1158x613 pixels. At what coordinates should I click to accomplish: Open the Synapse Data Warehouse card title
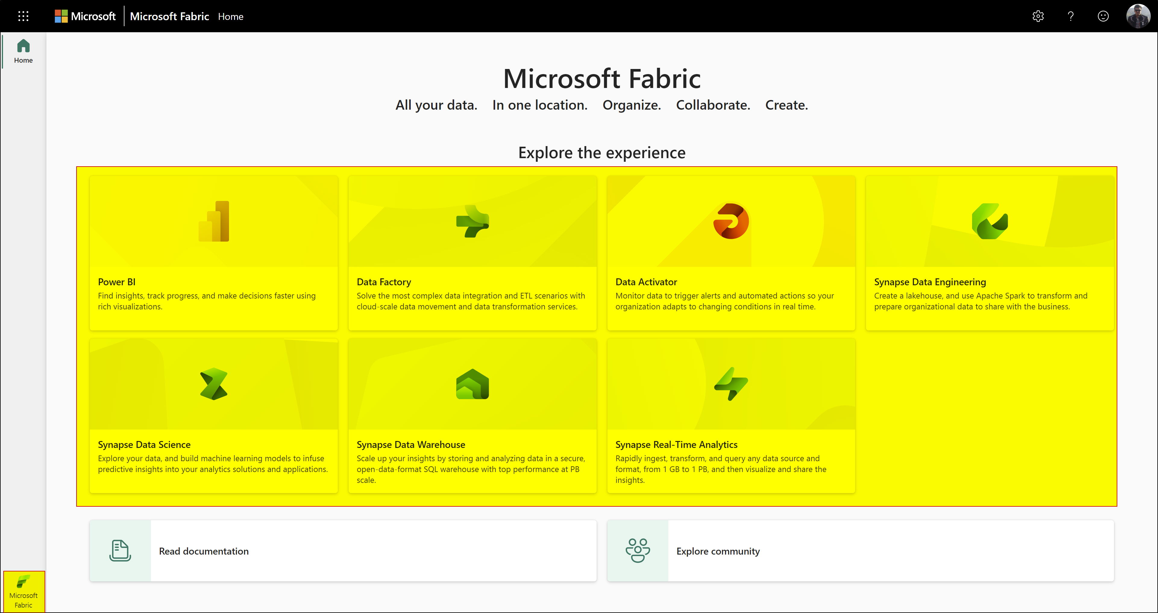pos(411,445)
